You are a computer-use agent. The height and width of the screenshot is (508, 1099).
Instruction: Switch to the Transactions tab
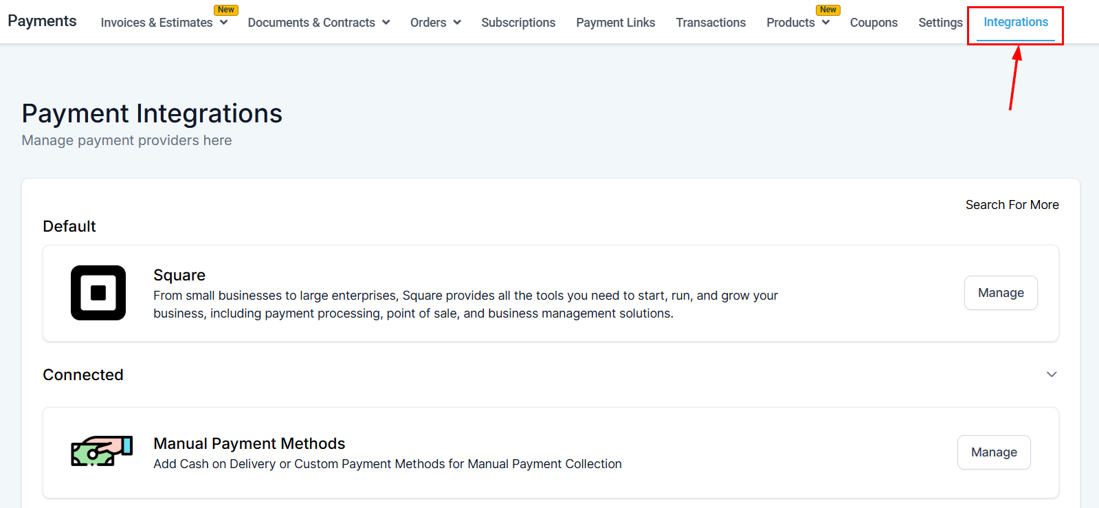click(711, 23)
